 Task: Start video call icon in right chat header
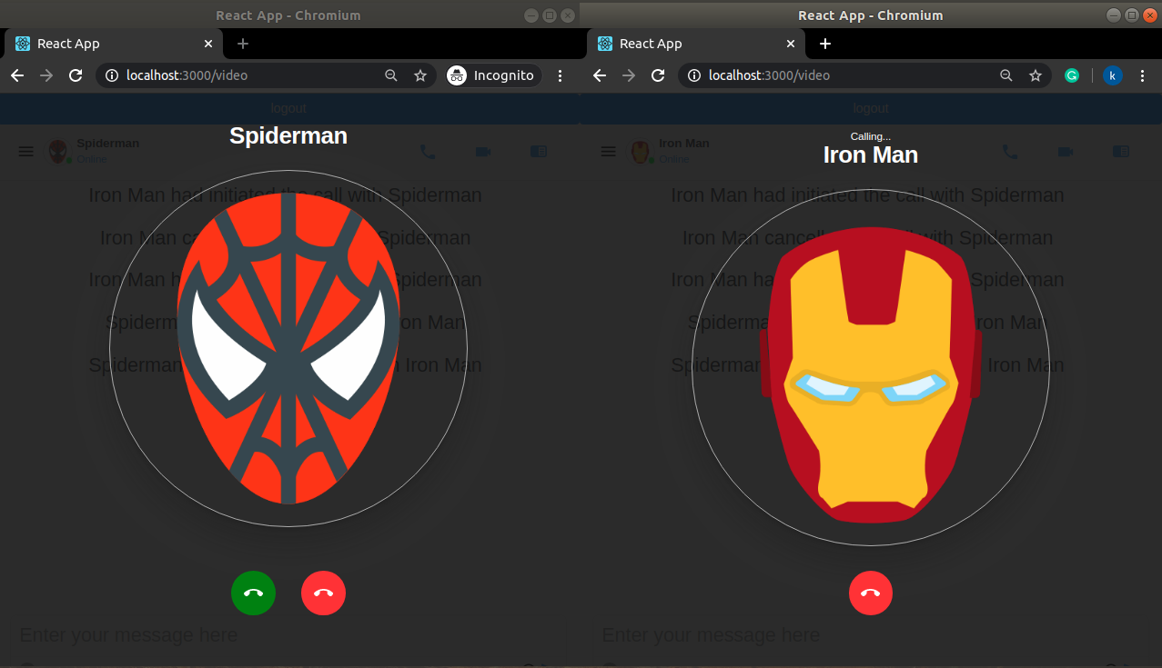[x=1066, y=152]
